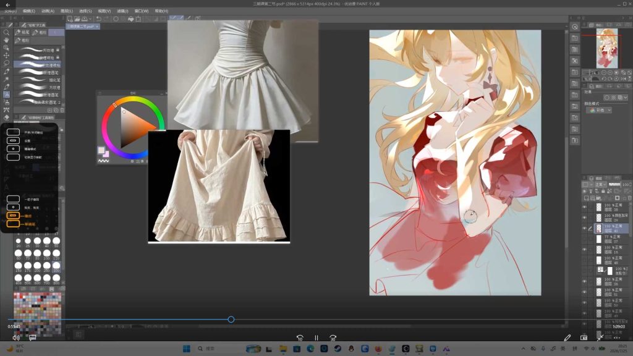Image resolution: width=633 pixels, height=356 pixels.
Task: Select the brush size preset labeled 20
Action: point(18,242)
